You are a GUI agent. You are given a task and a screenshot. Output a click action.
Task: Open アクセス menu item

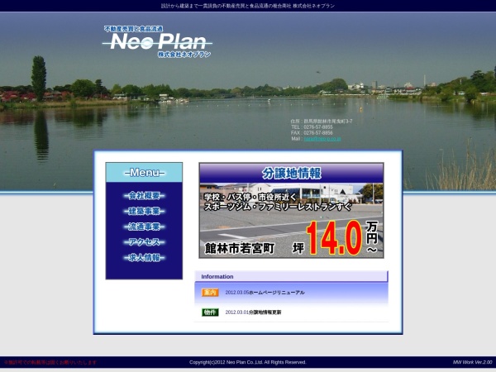click(144, 242)
